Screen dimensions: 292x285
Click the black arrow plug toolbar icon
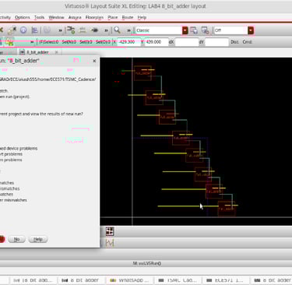pos(95,30)
